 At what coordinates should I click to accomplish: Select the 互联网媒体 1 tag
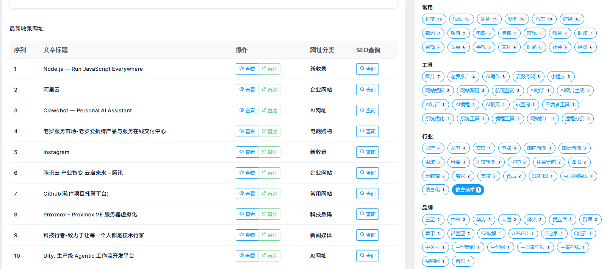pos(579,176)
